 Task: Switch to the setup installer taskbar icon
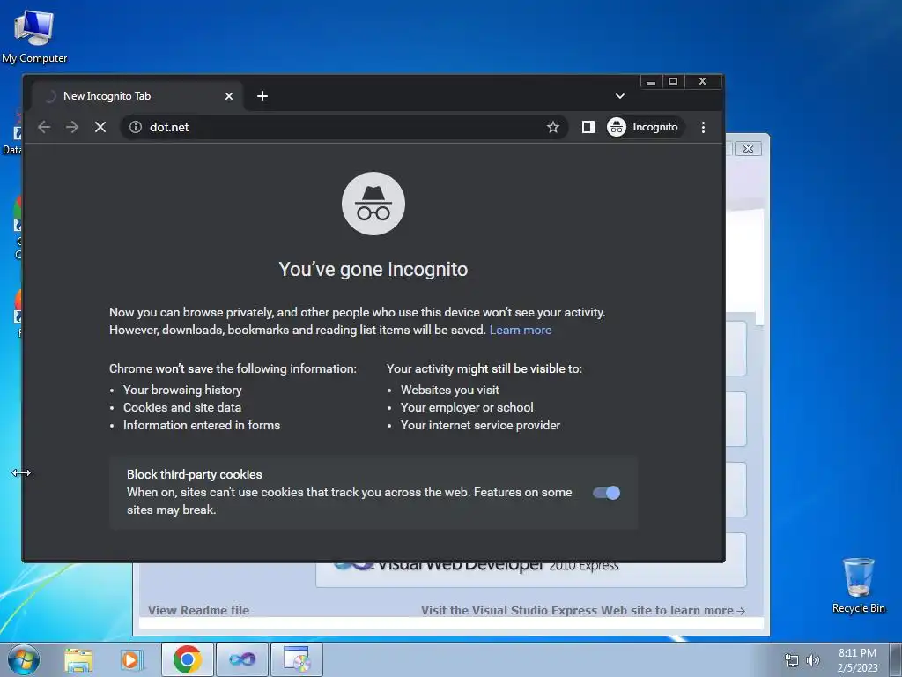click(x=297, y=659)
